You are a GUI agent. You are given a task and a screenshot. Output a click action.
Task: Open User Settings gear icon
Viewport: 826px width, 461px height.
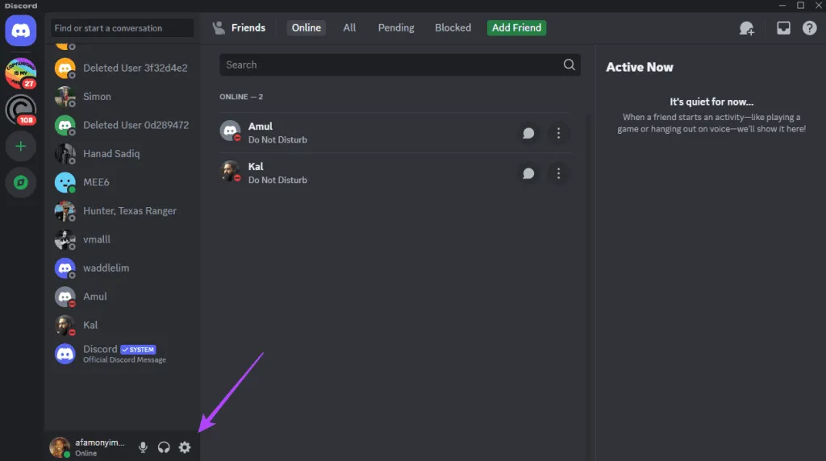pos(185,447)
